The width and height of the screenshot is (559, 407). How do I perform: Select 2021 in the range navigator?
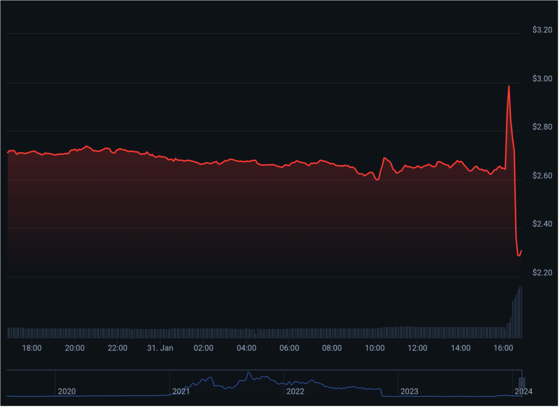pos(181,392)
